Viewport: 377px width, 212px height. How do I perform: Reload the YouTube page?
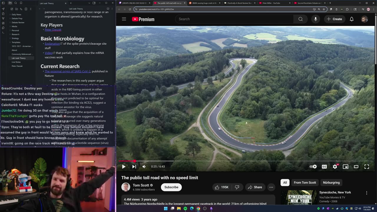130,9
